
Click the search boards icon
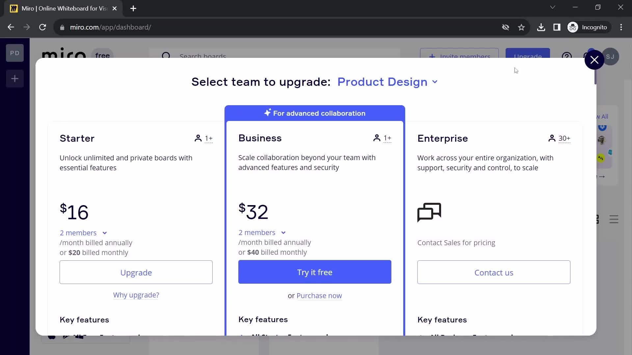[166, 56]
